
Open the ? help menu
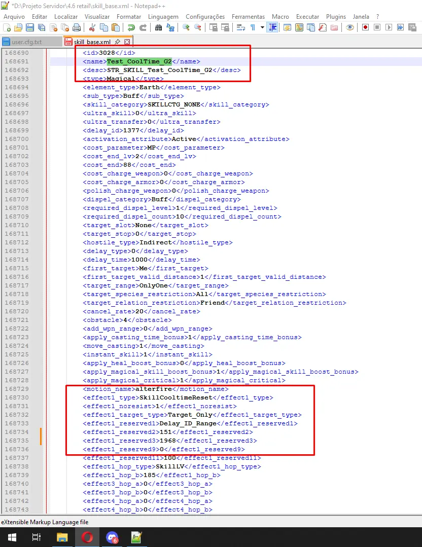coord(378,16)
